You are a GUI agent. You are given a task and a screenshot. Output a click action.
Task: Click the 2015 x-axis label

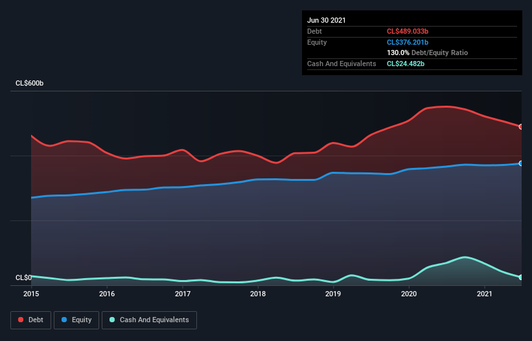[x=31, y=294]
